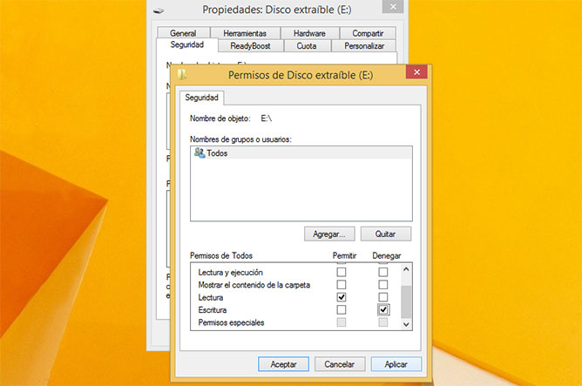Click the Escritura permission label
This screenshot has height=386, width=582.
[213, 310]
